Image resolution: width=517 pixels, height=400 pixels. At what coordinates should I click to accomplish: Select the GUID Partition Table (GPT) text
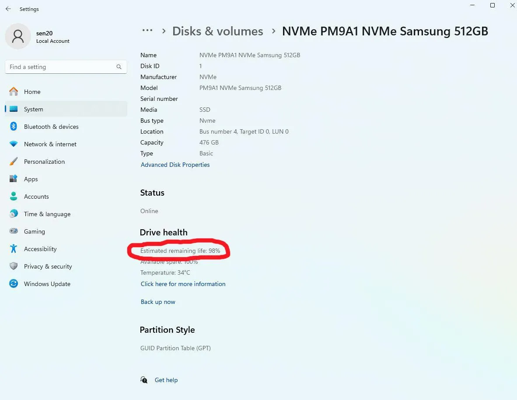(175, 348)
